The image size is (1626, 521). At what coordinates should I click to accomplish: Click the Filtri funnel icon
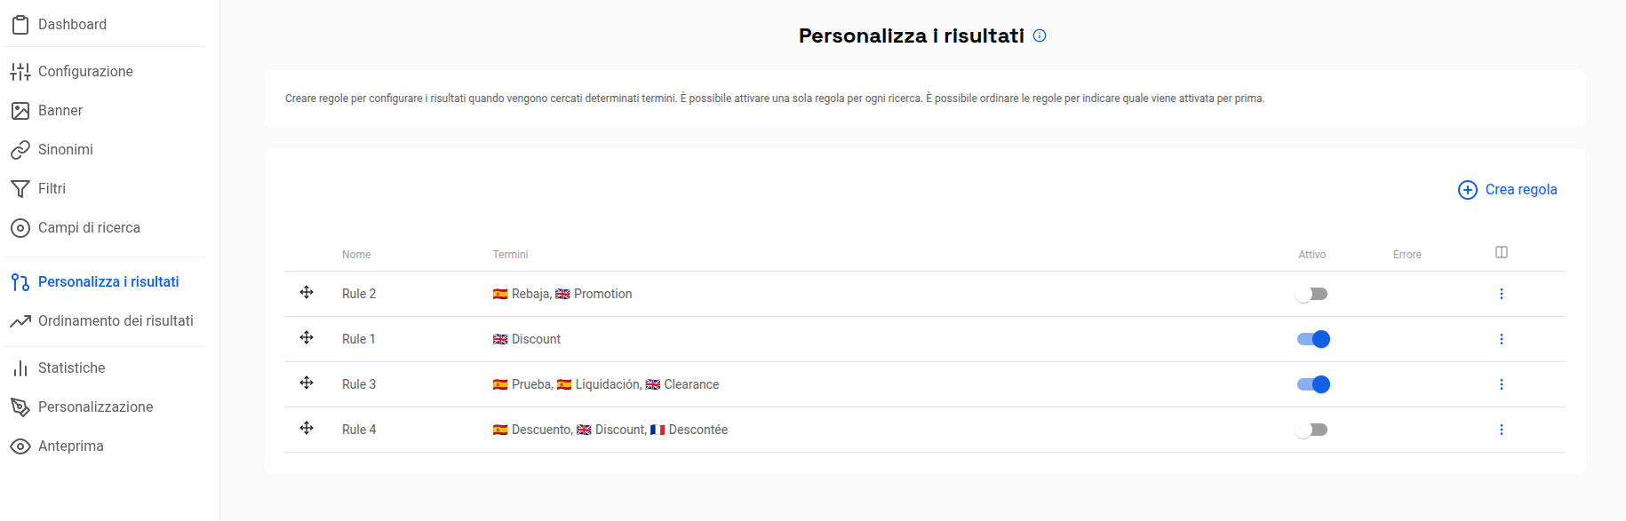[x=20, y=189]
